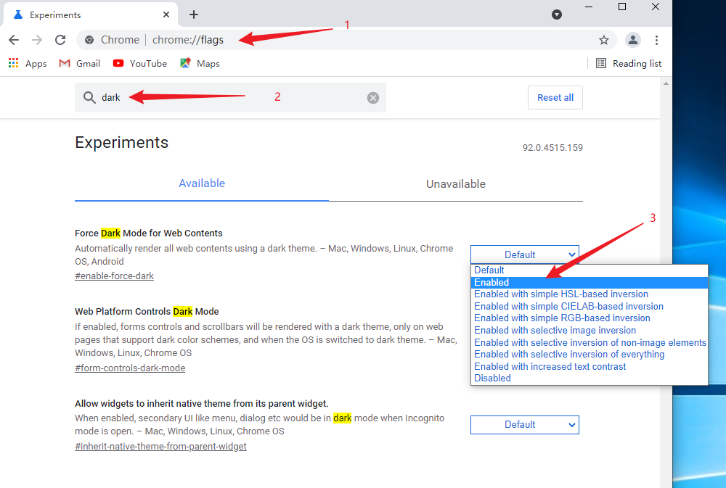Select Enabled with simple RGB-based inversion
726x488 pixels.
590,318
